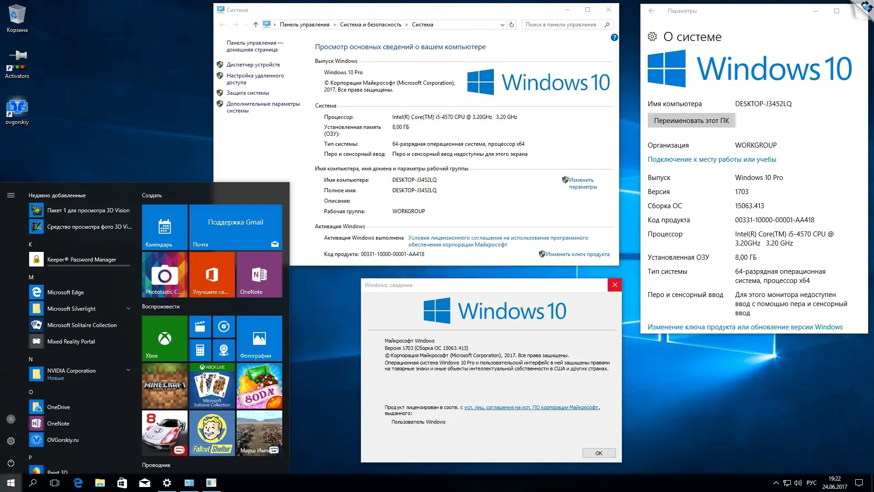Open Диспетчер устройств in the sidebar
The image size is (874, 492).
pos(253,65)
